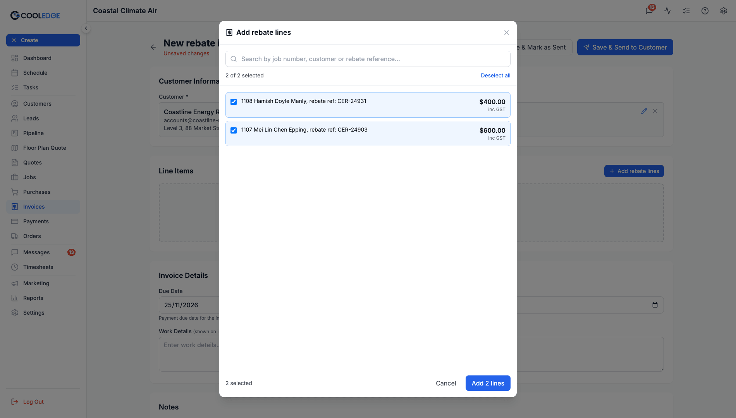Open the Due Date calendar picker icon
The height and width of the screenshot is (418, 736).
(x=655, y=305)
